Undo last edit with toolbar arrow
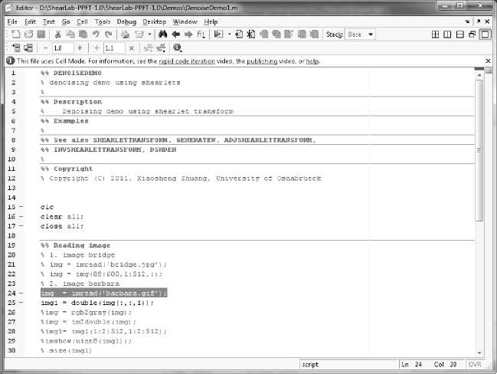497x374 pixels. click(x=96, y=34)
